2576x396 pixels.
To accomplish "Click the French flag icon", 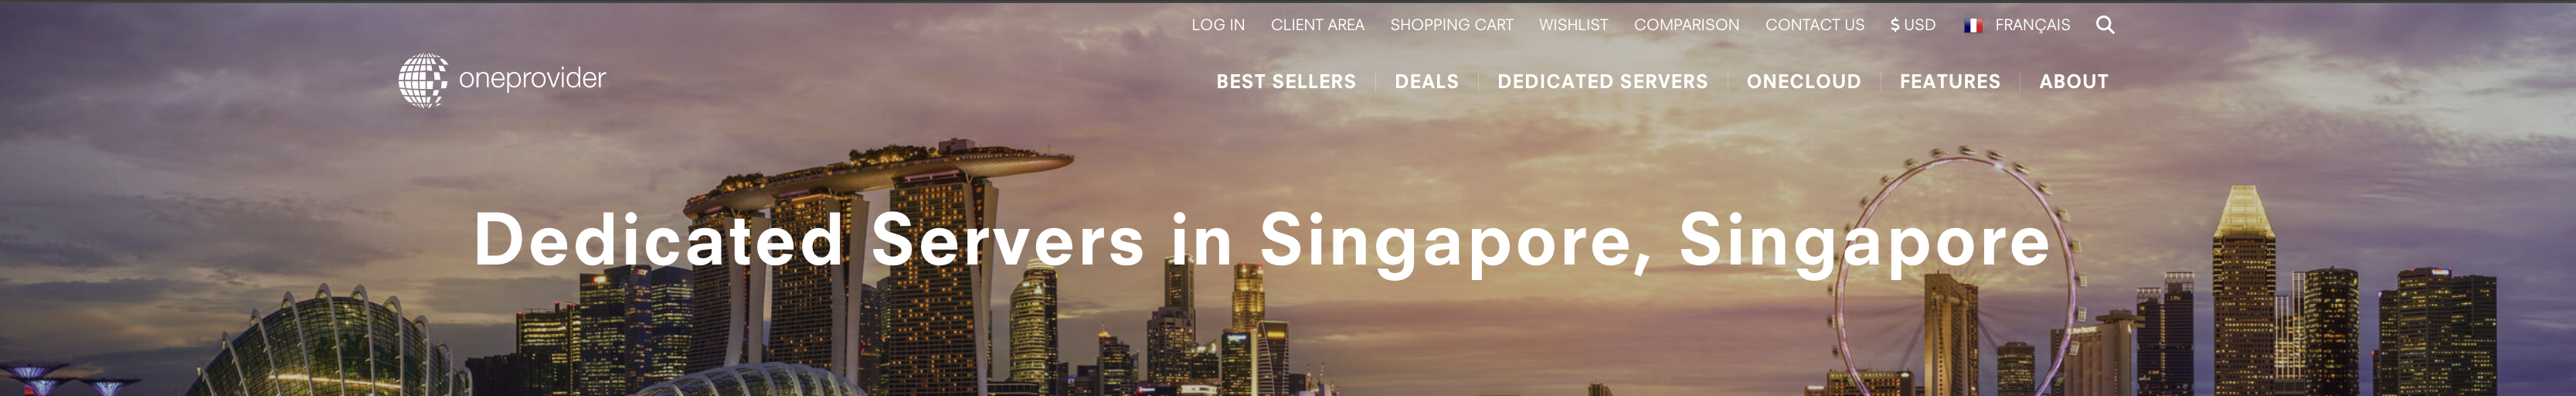I will point(1973,26).
